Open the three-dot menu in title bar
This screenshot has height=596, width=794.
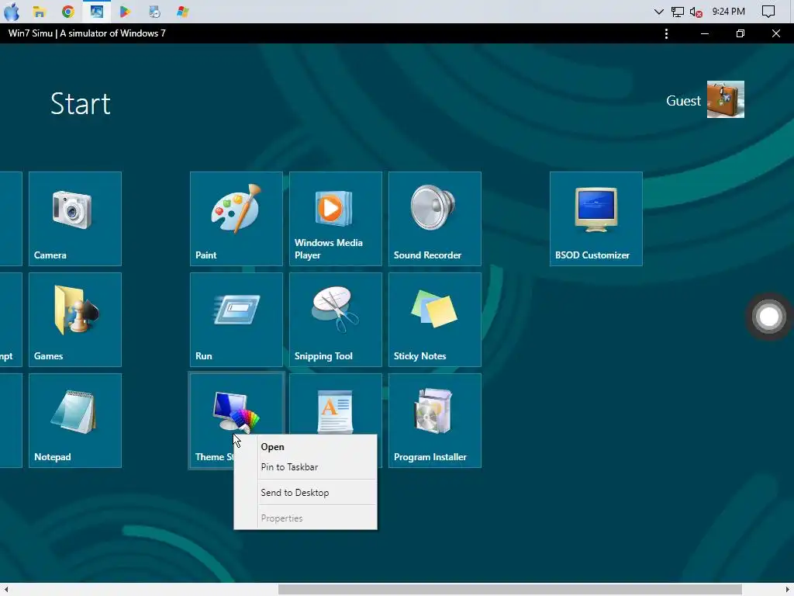click(666, 33)
